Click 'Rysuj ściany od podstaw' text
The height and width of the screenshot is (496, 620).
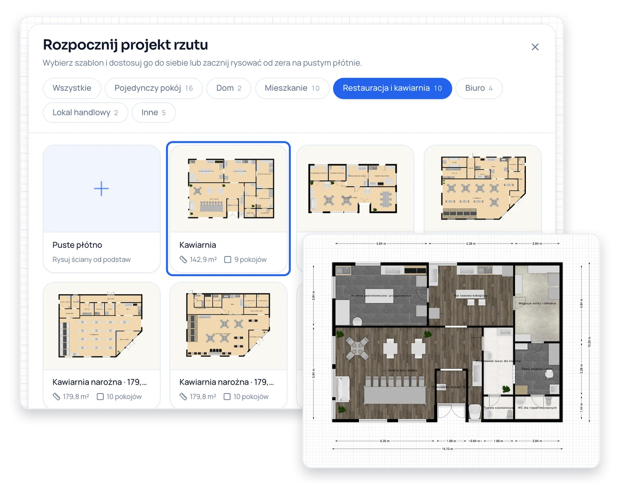[91, 260]
